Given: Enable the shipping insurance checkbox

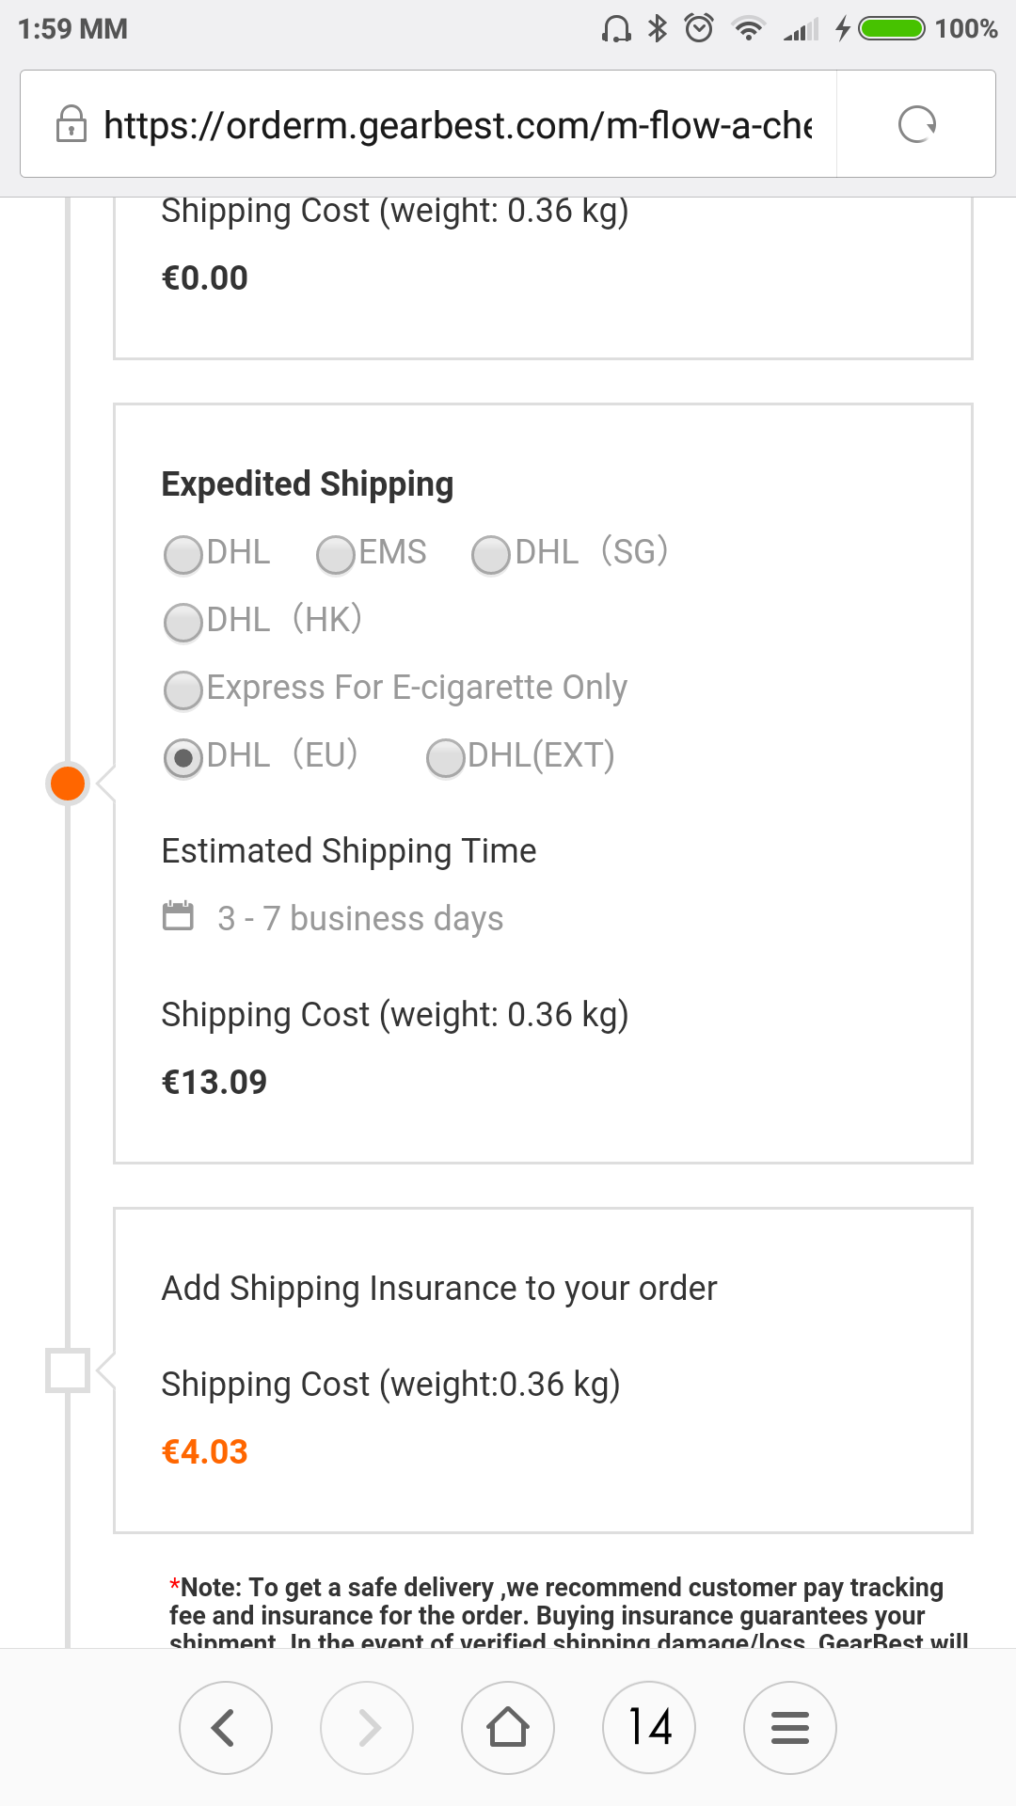Looking at the screenshot, I should click(x=68, y=1370).
